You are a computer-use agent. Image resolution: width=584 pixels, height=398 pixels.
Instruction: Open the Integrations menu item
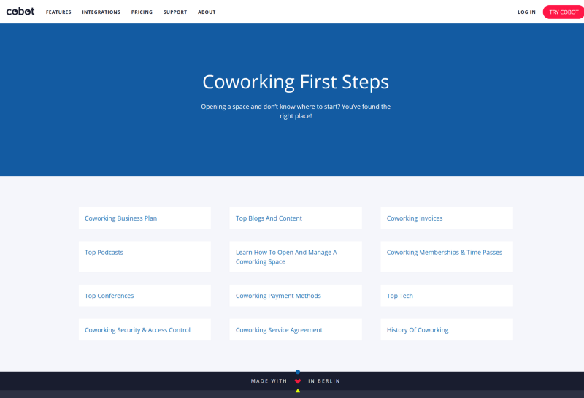[101, 12]
